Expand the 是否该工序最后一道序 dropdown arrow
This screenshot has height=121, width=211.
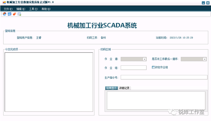205,59
